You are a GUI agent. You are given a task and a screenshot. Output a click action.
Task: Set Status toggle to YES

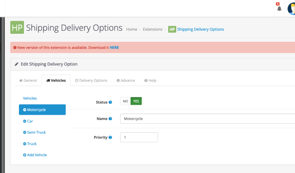click(136, 101)
